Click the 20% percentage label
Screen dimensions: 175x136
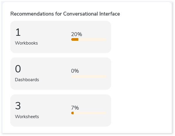click(77, 34)
